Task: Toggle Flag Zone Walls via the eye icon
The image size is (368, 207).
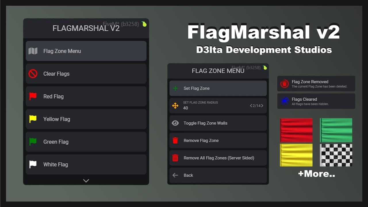Action: pos(176,123)
